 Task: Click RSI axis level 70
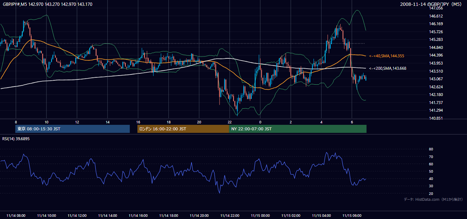click(x=431, y=157)
